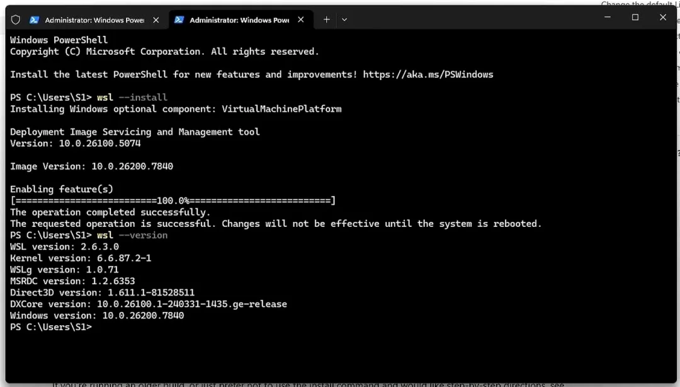This screenshot has width=680, height=387.
Task: Click the 'DXCore version' output line
Action: (149, 304)
